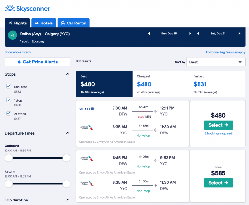Click the green search magnifier icon

13,35
